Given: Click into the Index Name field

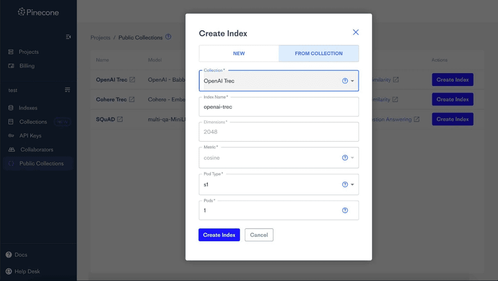Looking at the screenshot, I should 279,107.
